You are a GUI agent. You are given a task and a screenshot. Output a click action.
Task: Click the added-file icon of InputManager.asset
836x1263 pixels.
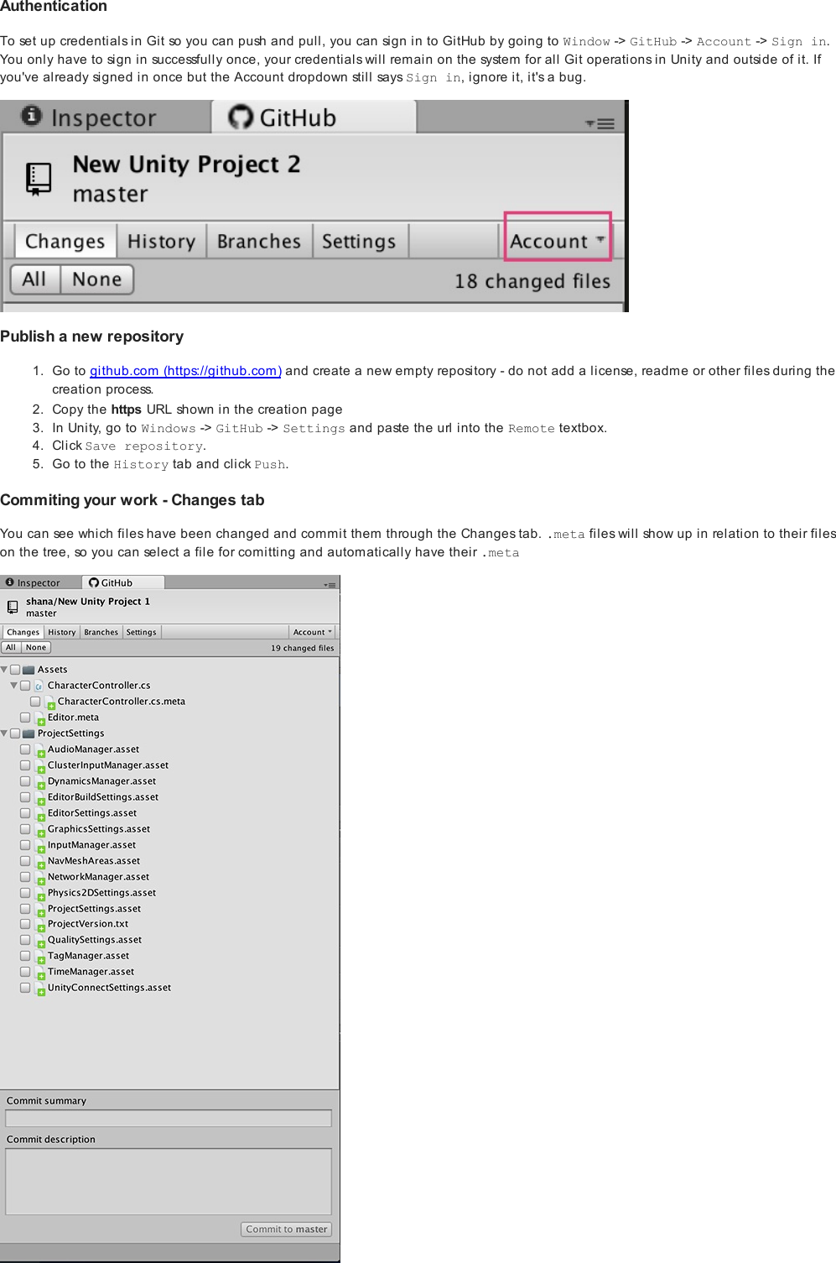(x=39, y=846)
